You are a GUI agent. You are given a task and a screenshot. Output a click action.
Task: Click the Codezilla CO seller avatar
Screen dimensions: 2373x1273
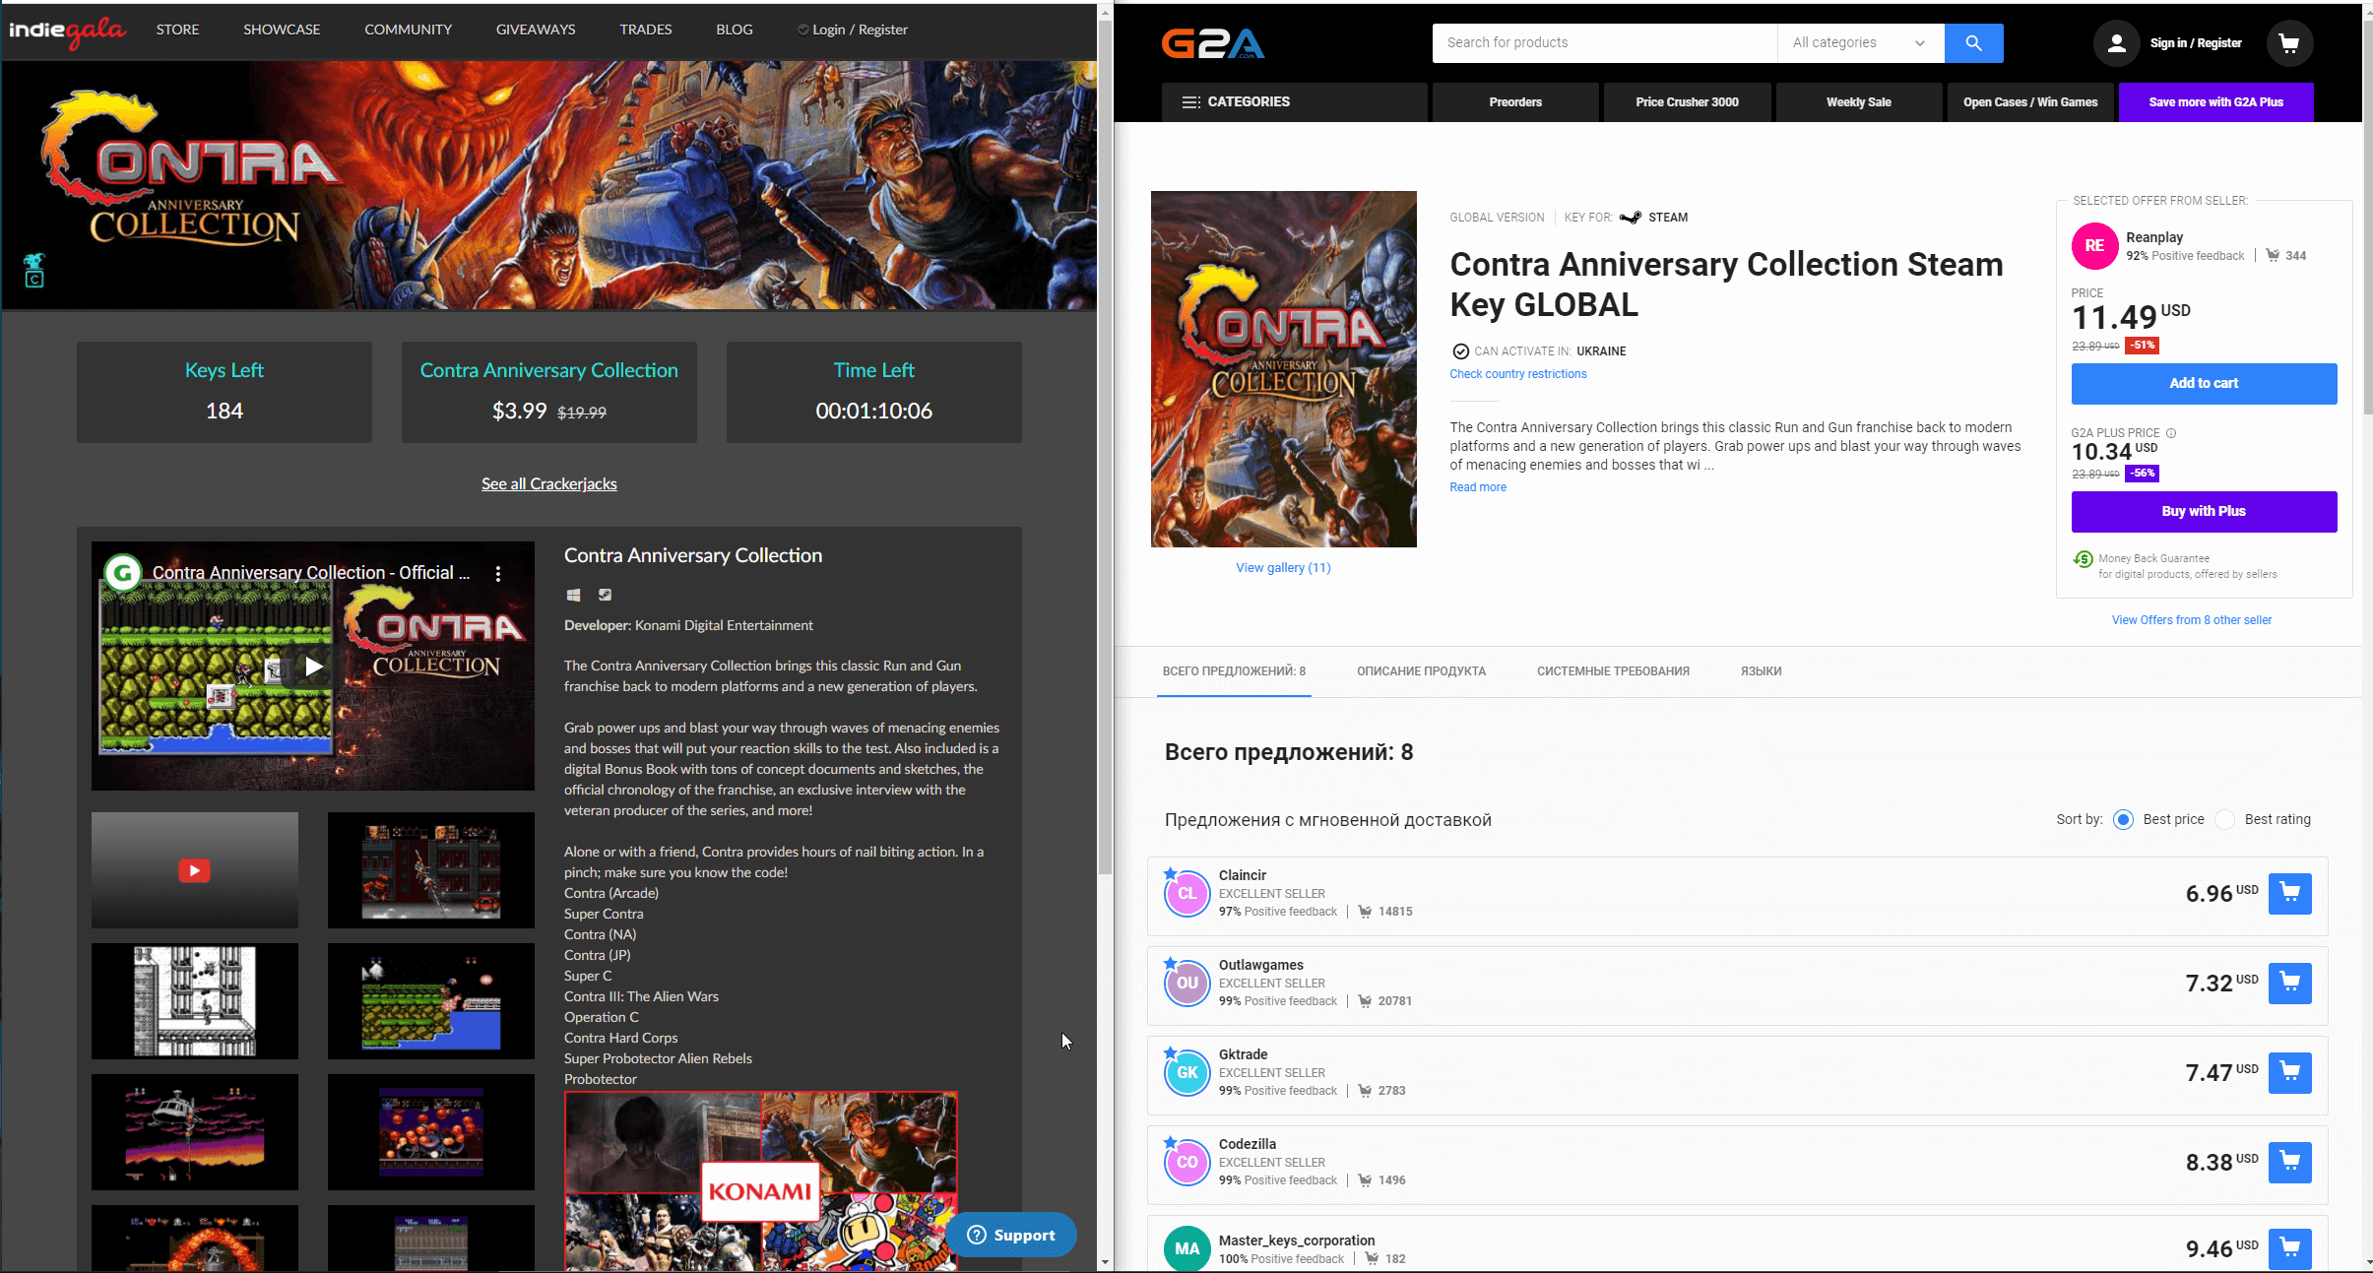click(1187, 1163)
